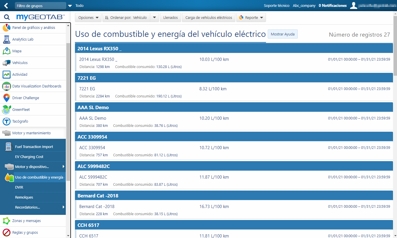This screenshot has height=238, width=397.
Task: Select the GreenFleet globe icon
Action: (x=7, y=110)
